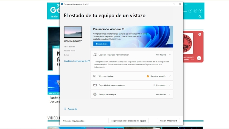
Task: Click the website search magnifier icon
Action: point(200,17)
